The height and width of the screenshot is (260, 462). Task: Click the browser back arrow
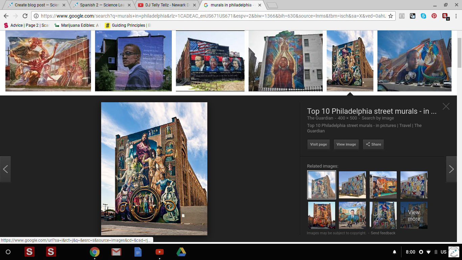point(6,16)
